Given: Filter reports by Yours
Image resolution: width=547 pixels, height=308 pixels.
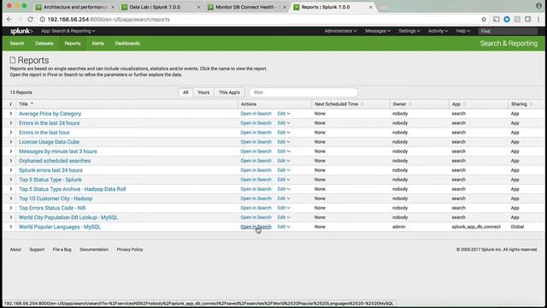Looking at the screenshot, I should (x=203, y=92).
